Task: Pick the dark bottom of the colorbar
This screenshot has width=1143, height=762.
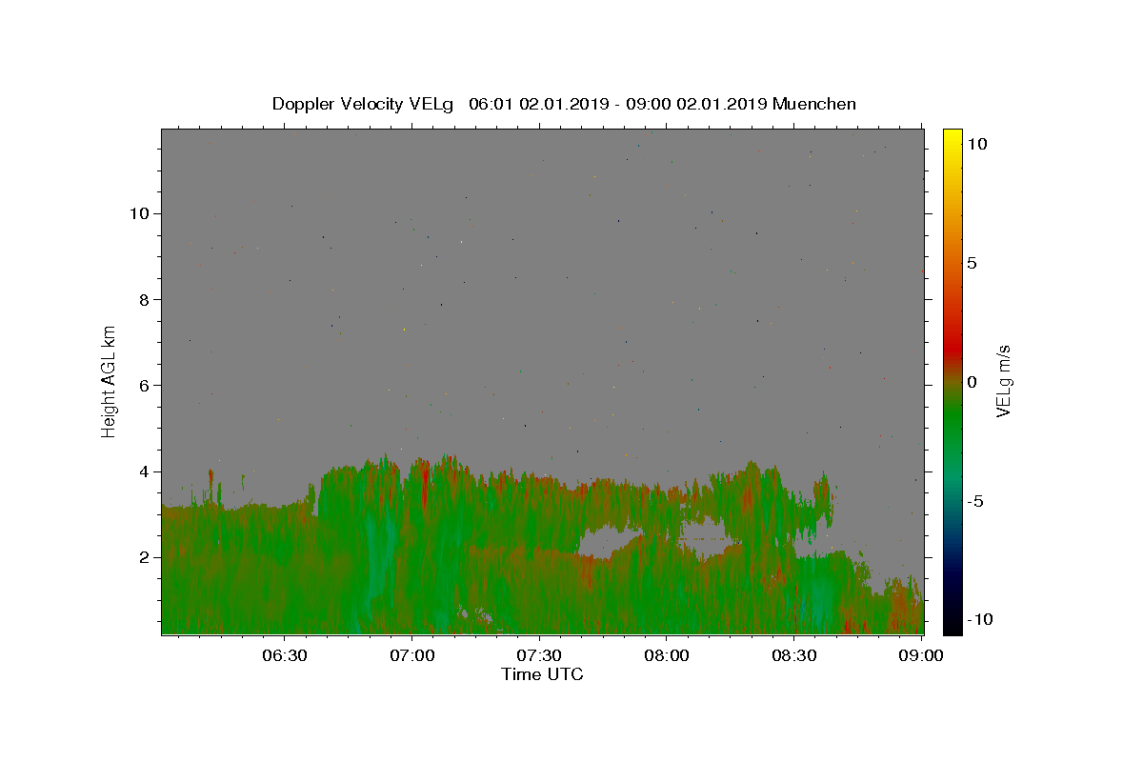Action: pos(952,624)
